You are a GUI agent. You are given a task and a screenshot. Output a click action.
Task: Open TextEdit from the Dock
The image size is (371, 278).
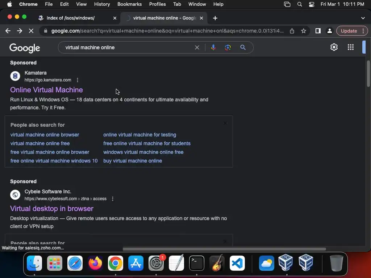(x=176, y=263)
